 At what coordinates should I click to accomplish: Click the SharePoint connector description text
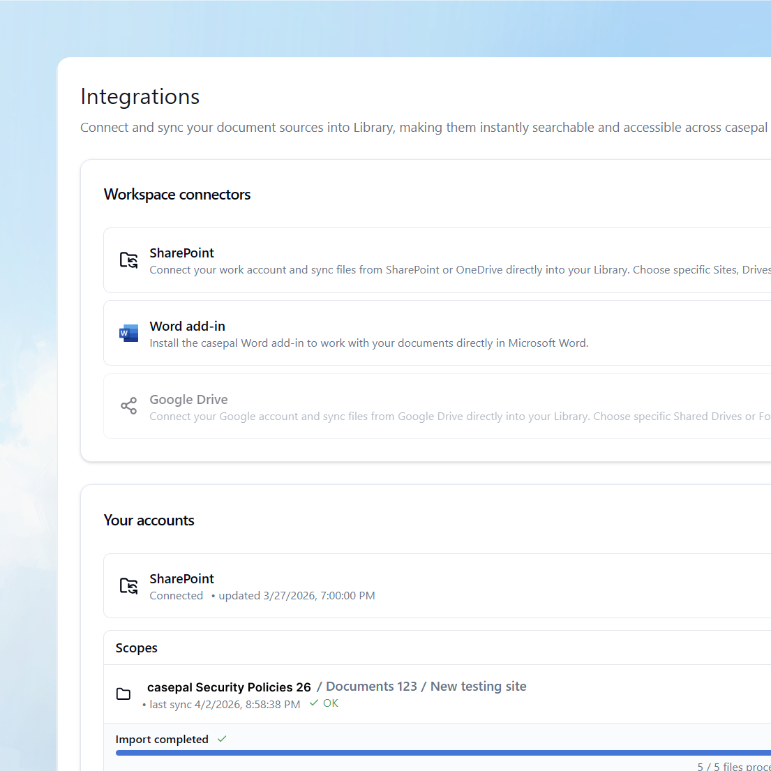(461, 270)
